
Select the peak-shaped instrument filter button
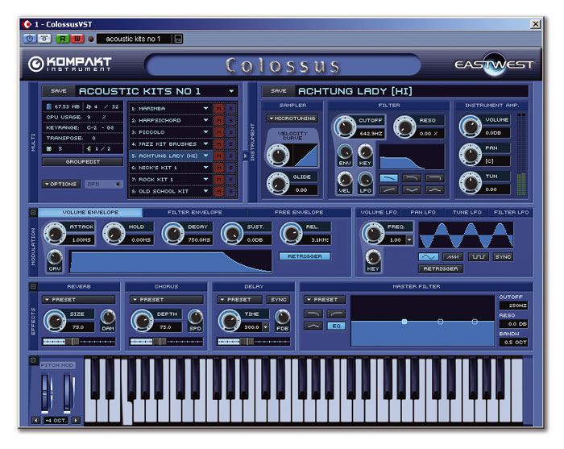[x=435, y=189]
